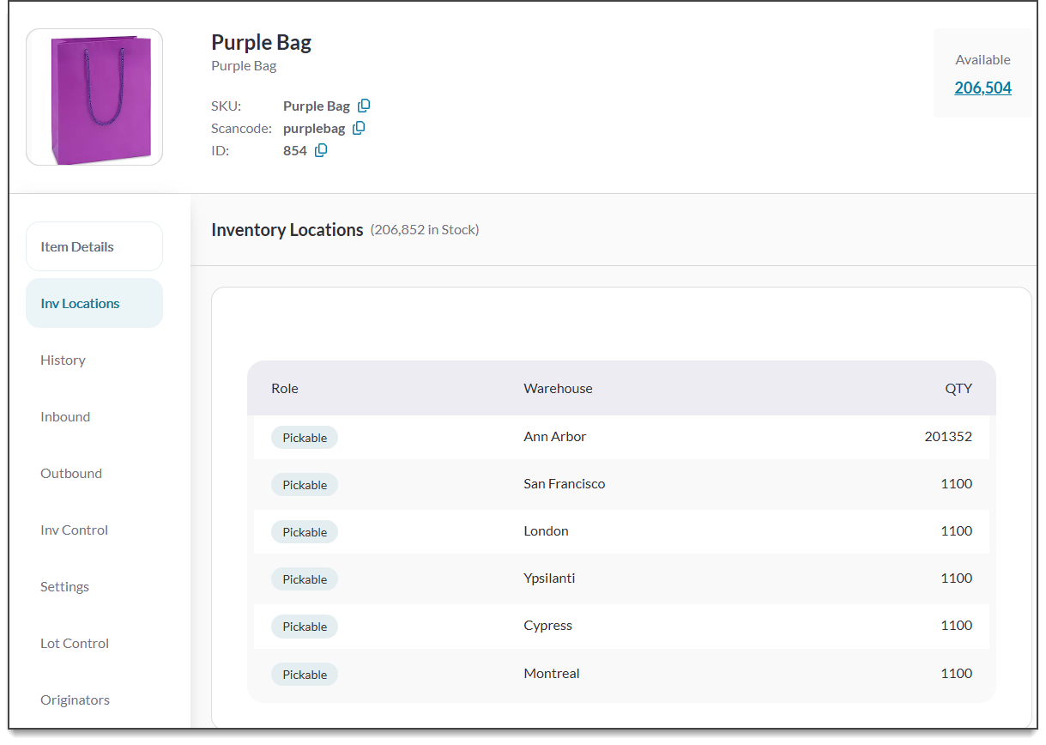Open the available quantity 206,504 link

coord(983,88)
